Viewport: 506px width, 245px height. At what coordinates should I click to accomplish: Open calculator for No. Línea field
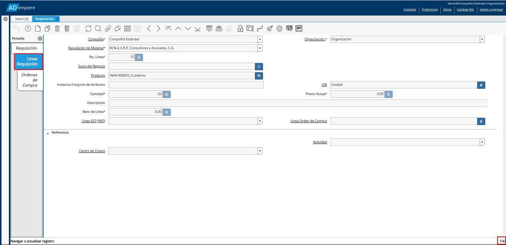139,57
